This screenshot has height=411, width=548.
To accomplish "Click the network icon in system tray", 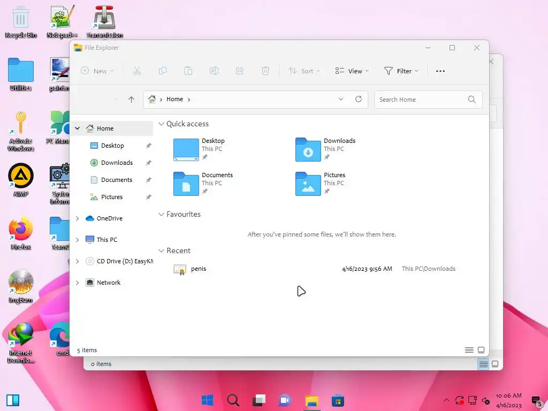I will (473, 400).
